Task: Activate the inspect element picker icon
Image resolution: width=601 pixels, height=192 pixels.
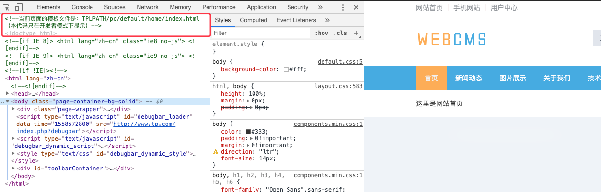Action: pos(7,7)
